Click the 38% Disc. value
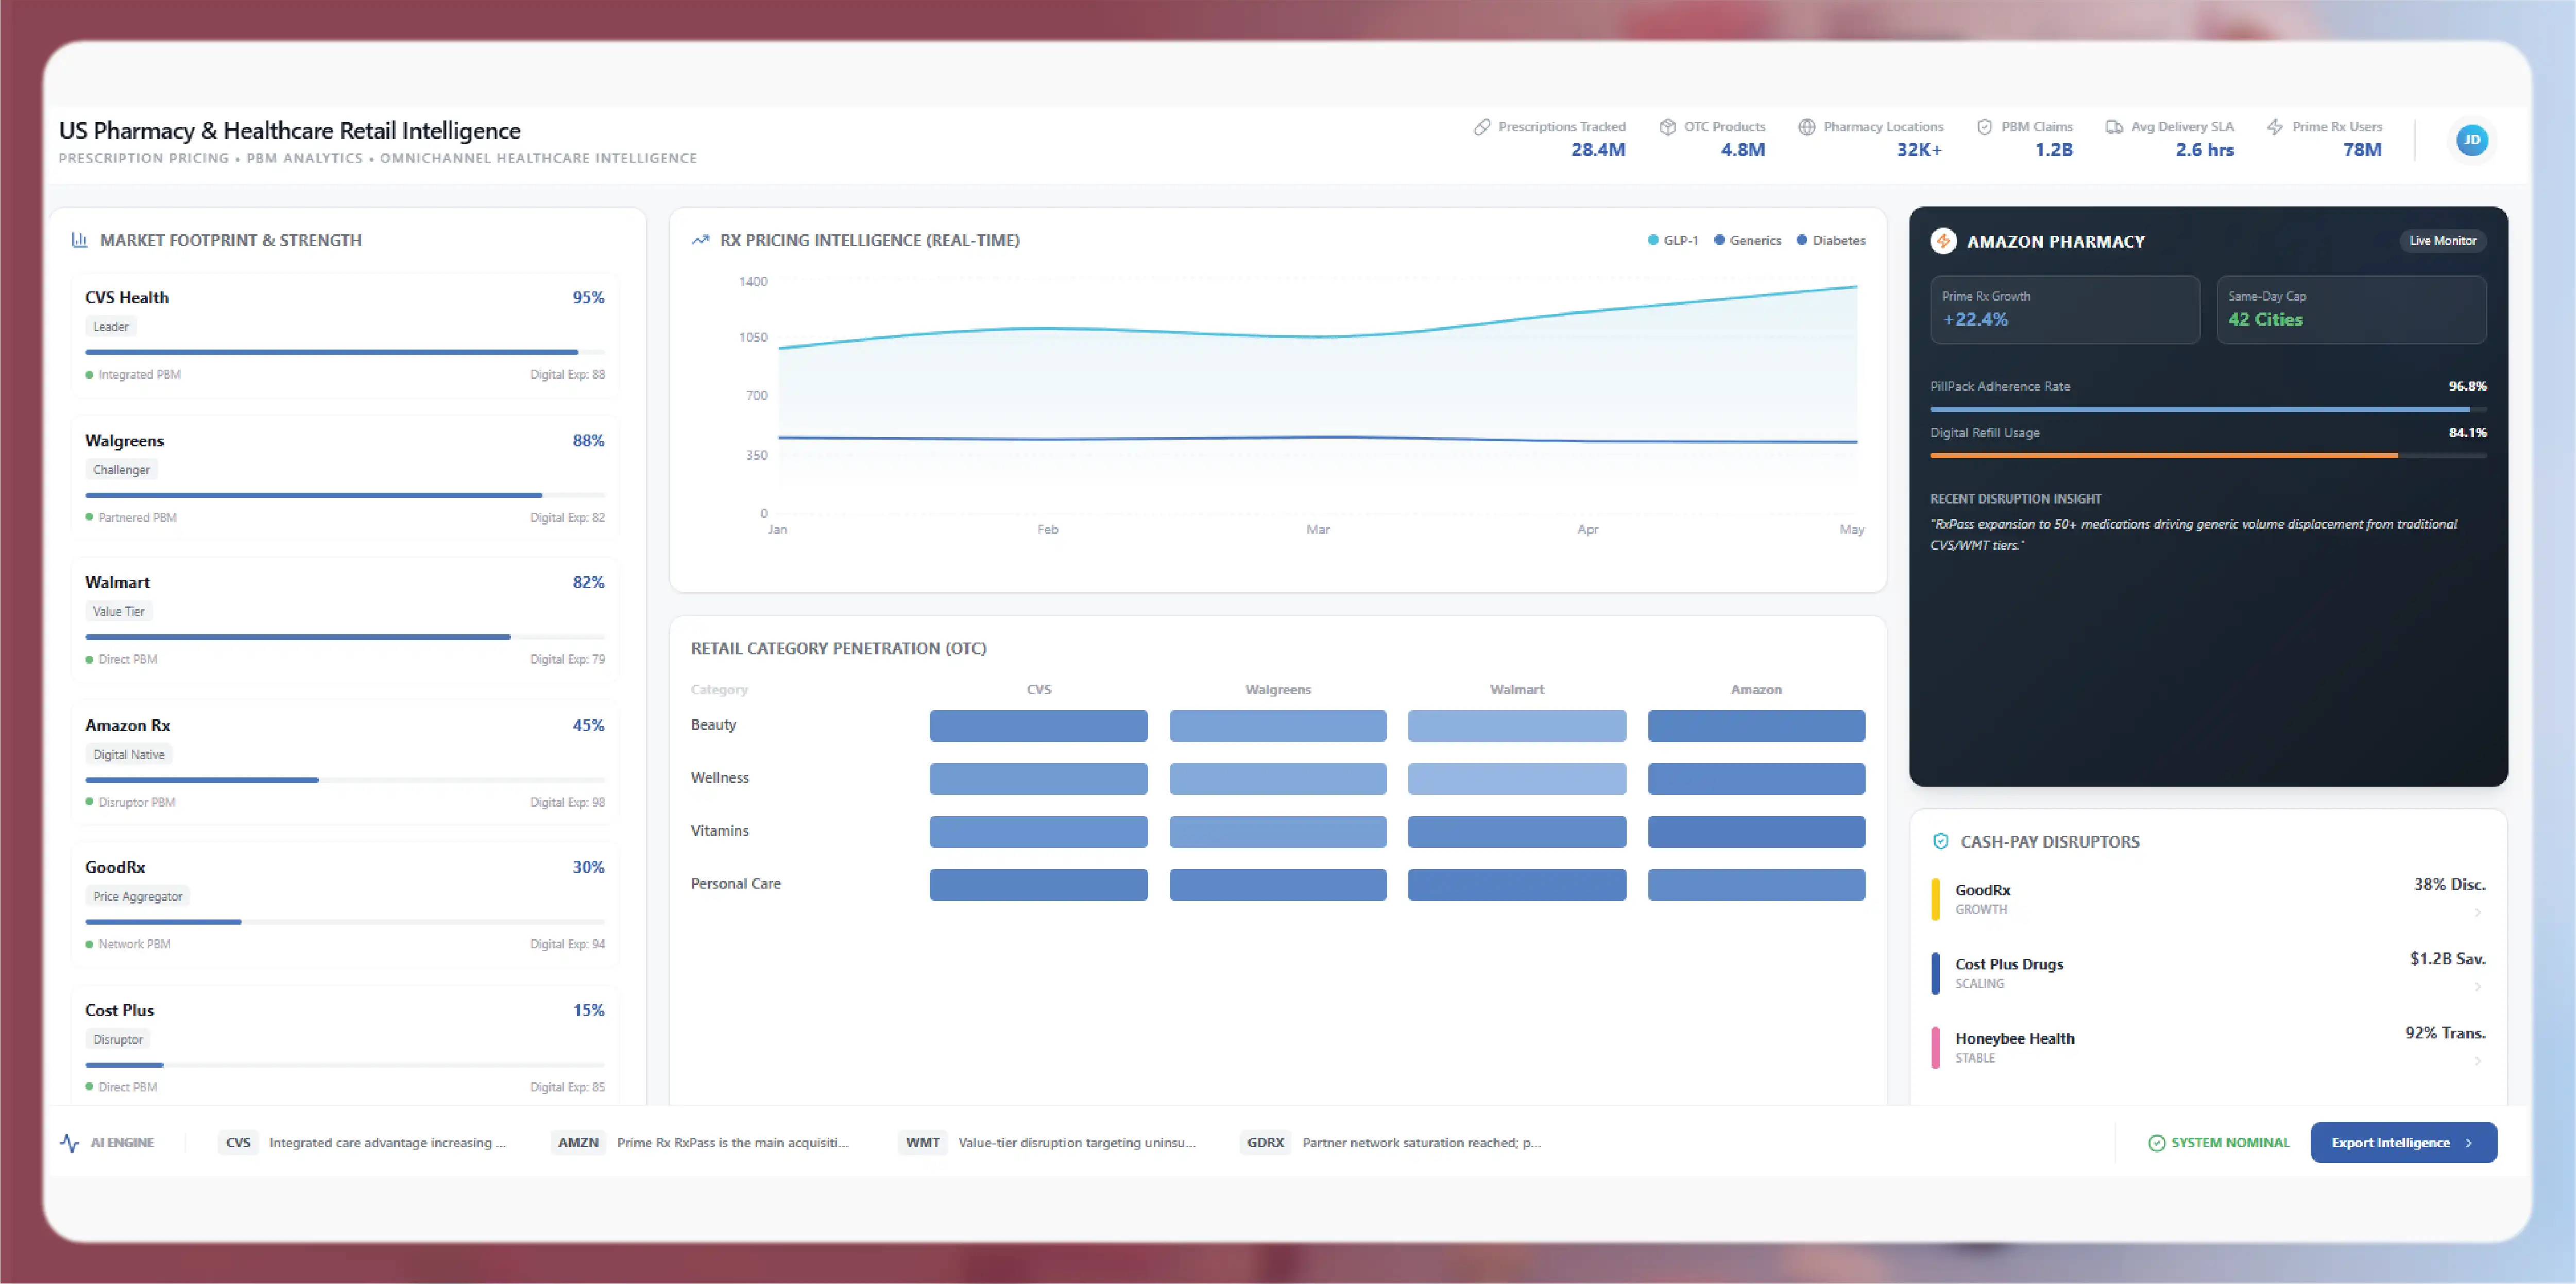2576x1284 pixels. coord(2449,884)
